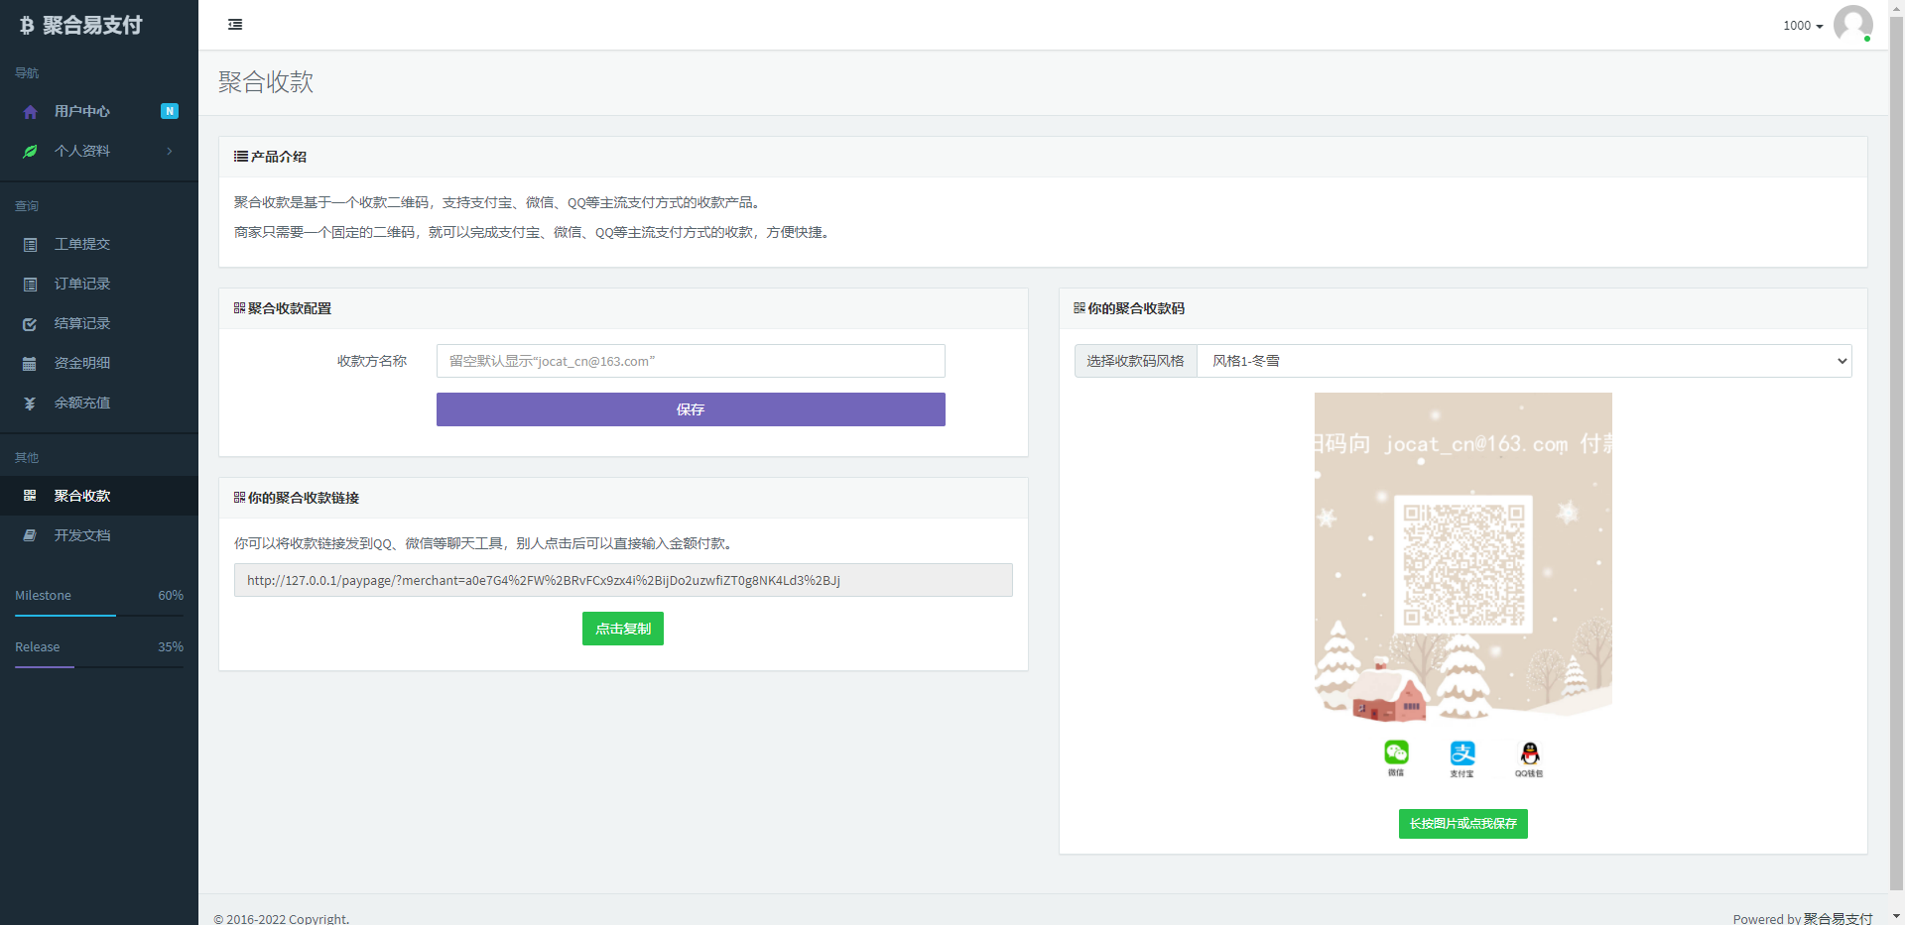Open the 1000 user dropdown
The width and height of the screenshot is (1905, 925).
click(x=1803, y=26)
